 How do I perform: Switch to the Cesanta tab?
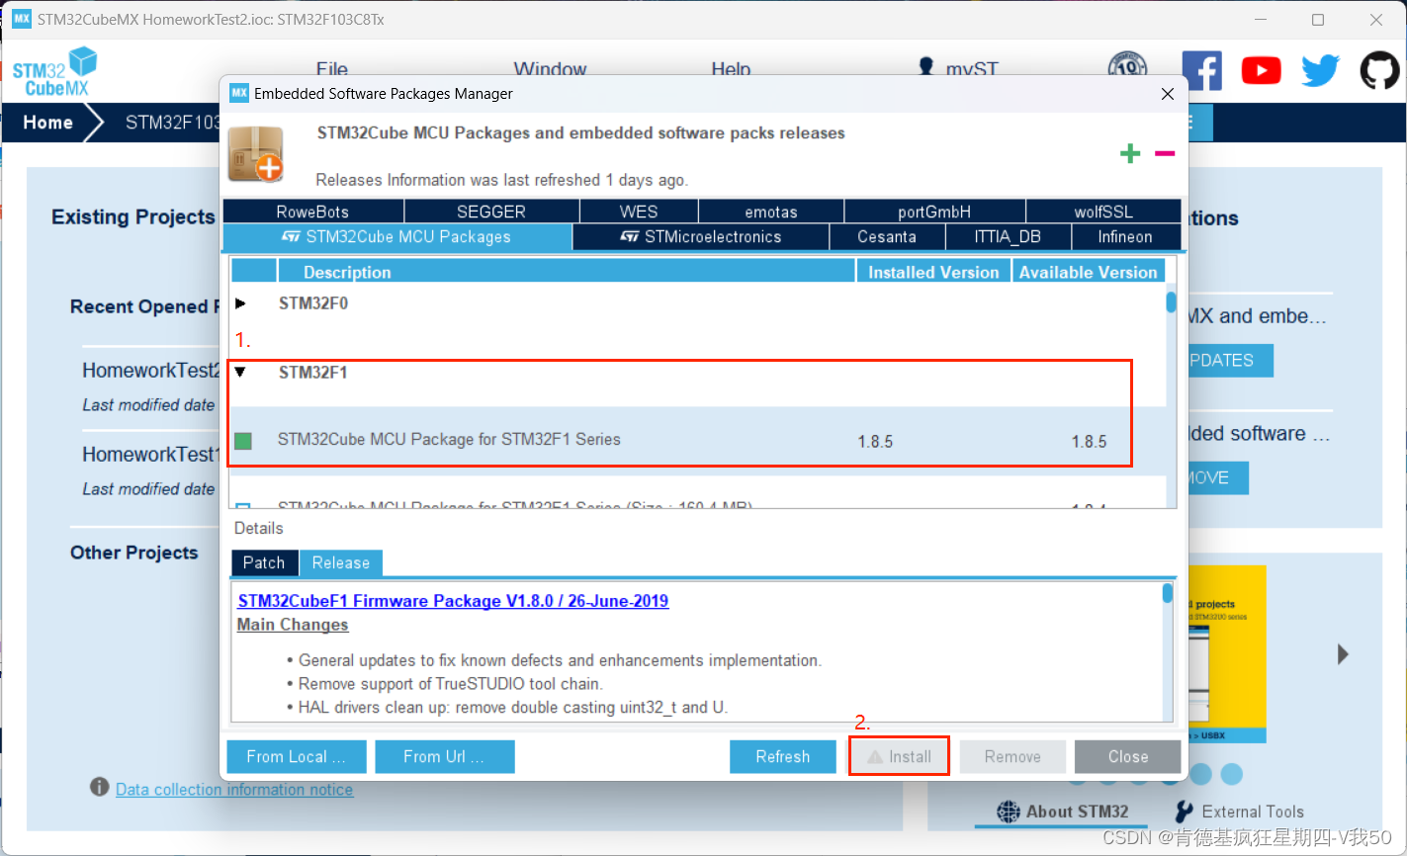pos(887,237)
